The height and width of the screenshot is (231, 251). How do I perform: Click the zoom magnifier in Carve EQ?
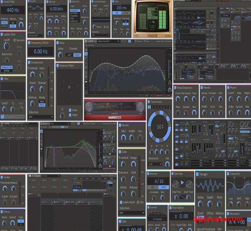(86, 76)
